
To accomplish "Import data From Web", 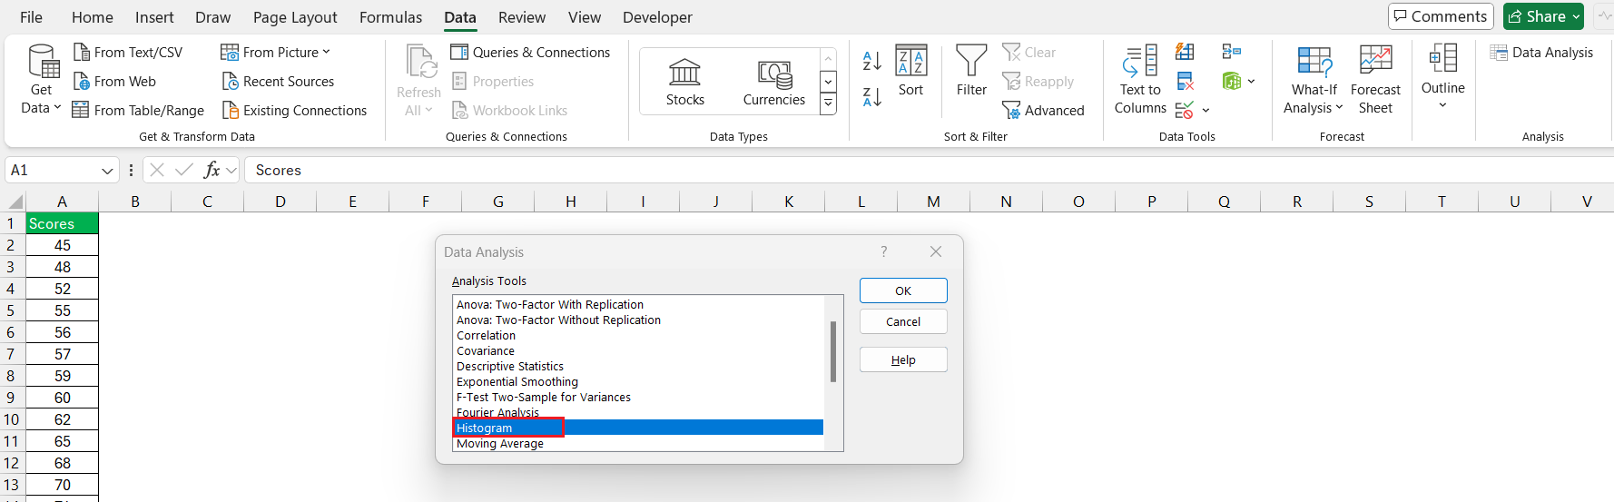I will coord(114,82).
